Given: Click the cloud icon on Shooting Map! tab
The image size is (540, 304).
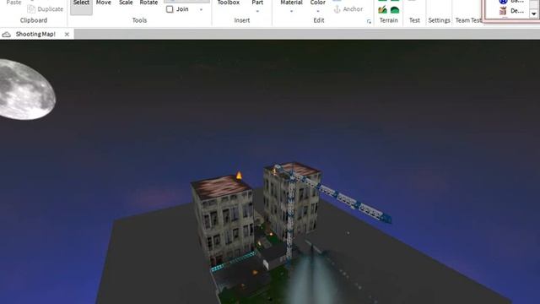Looking at the screenshot, I should [x=6, y=34].
